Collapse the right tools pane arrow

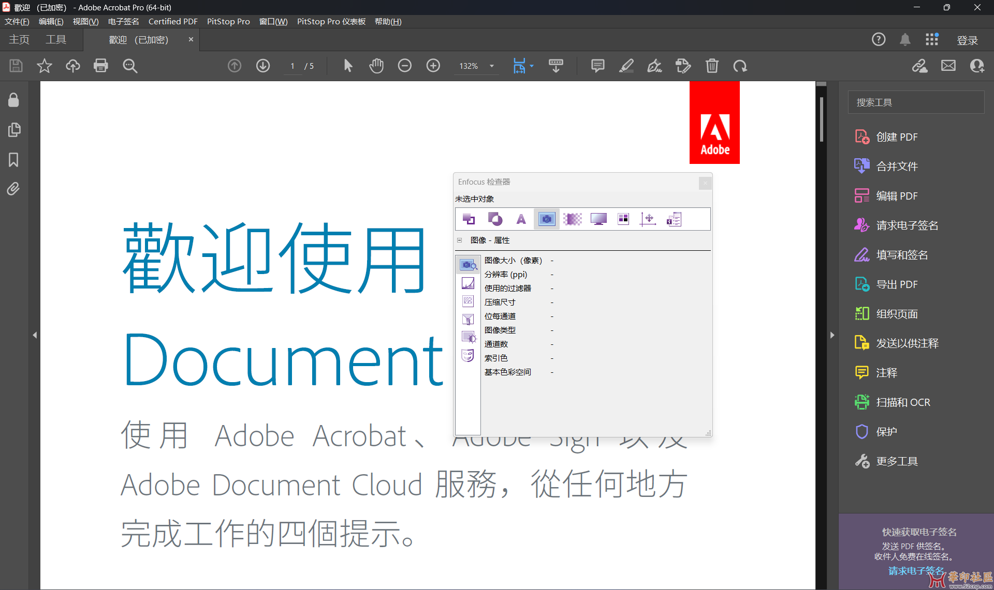[832, 335]
